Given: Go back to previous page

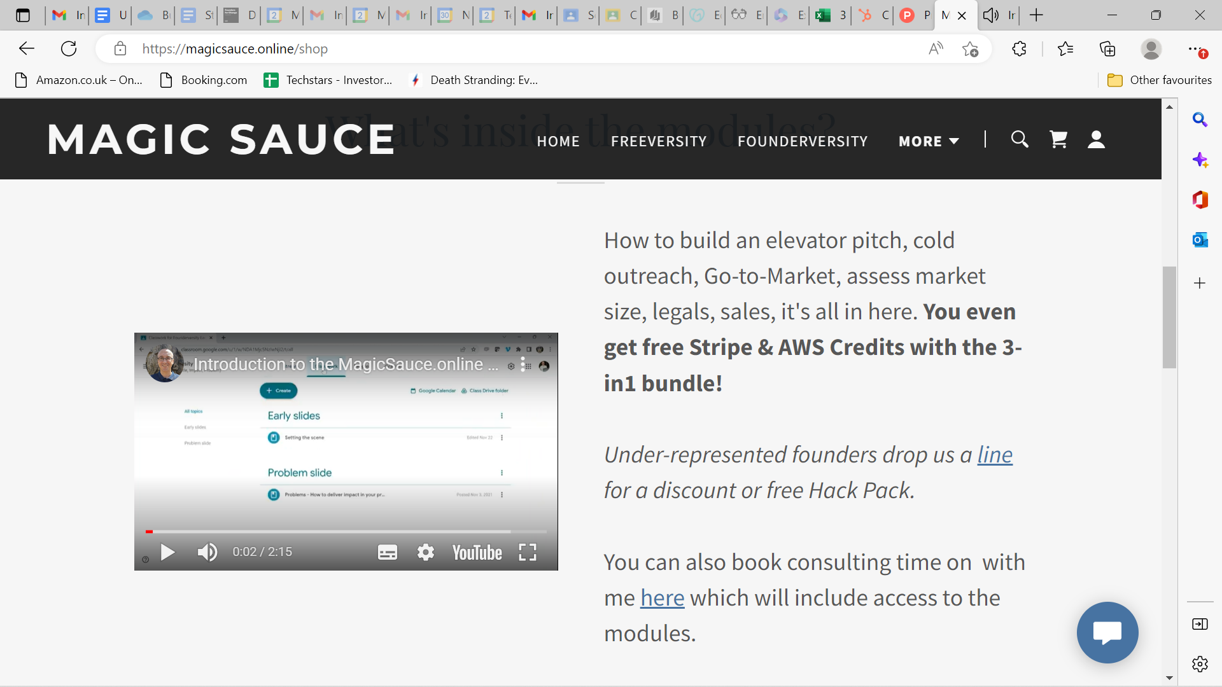Looking at the screenshot, I should pos(27,48).
